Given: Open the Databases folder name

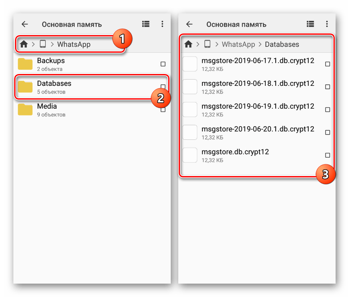Looking at the screenshot, I should (x=54, y=83).
